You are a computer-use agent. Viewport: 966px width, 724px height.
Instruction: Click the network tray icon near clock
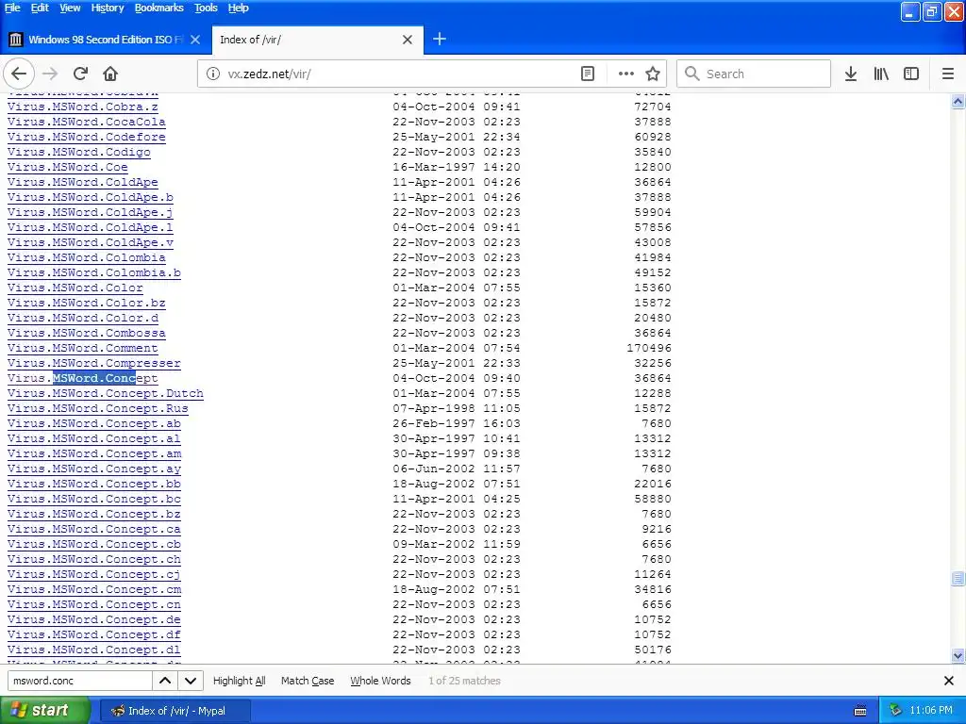tap(895, 711)
